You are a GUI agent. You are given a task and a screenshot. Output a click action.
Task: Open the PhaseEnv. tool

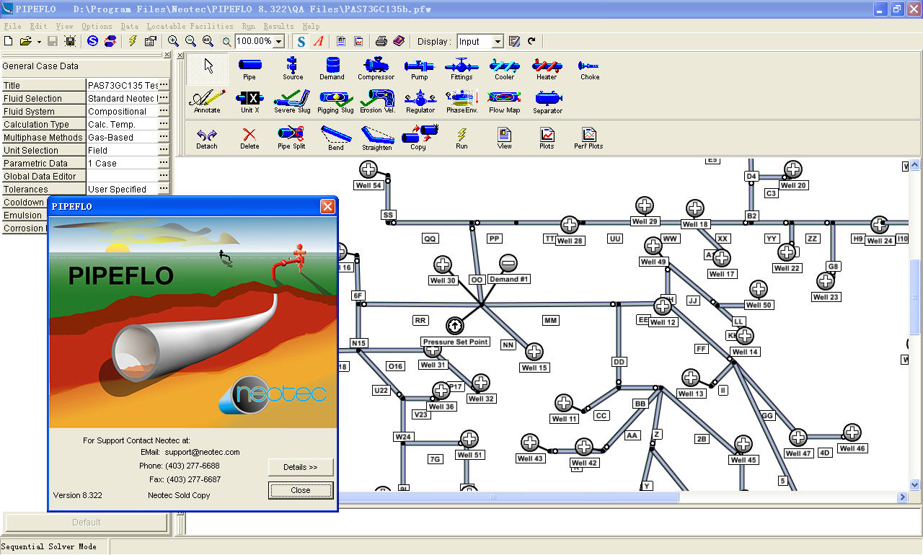point(462,102)
